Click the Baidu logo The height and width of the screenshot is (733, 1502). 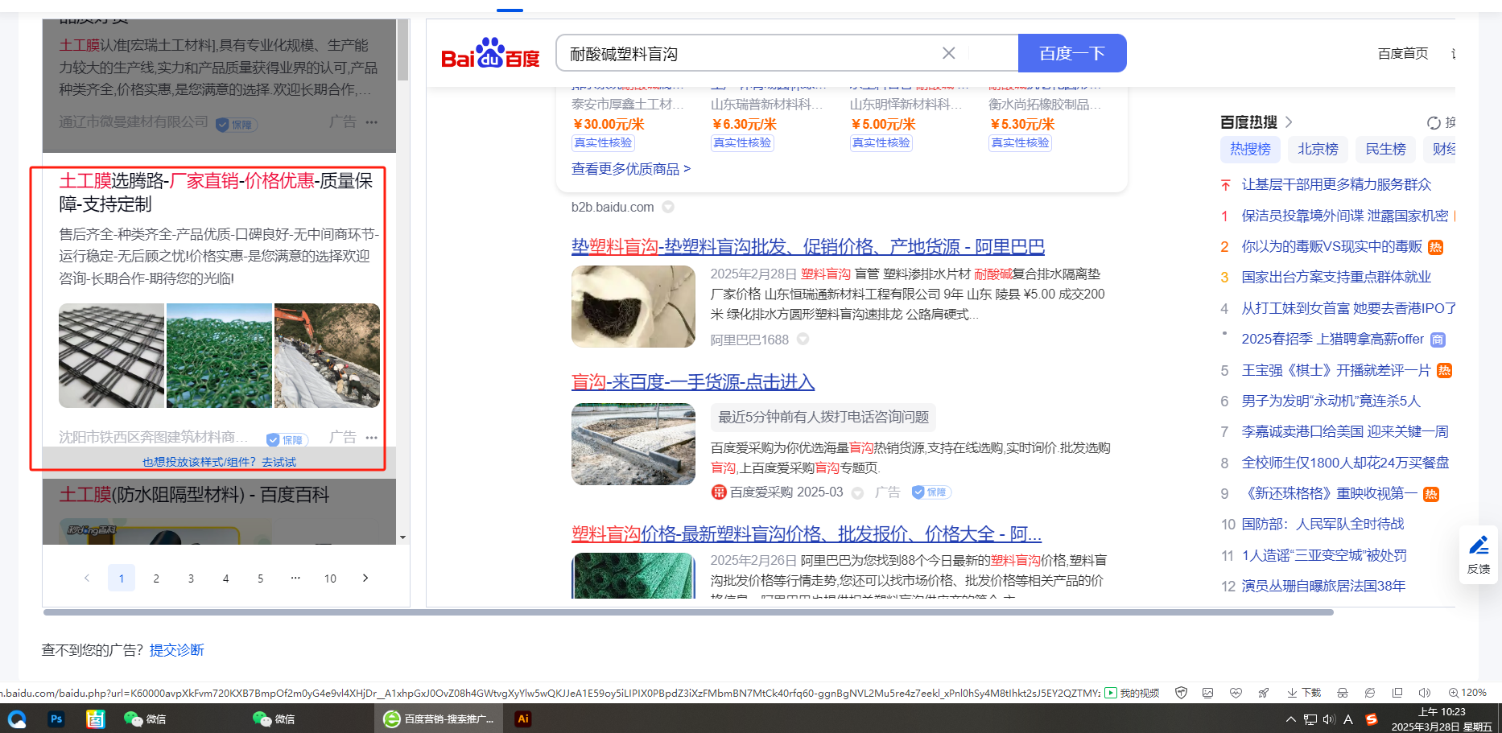tap(490, 54)
